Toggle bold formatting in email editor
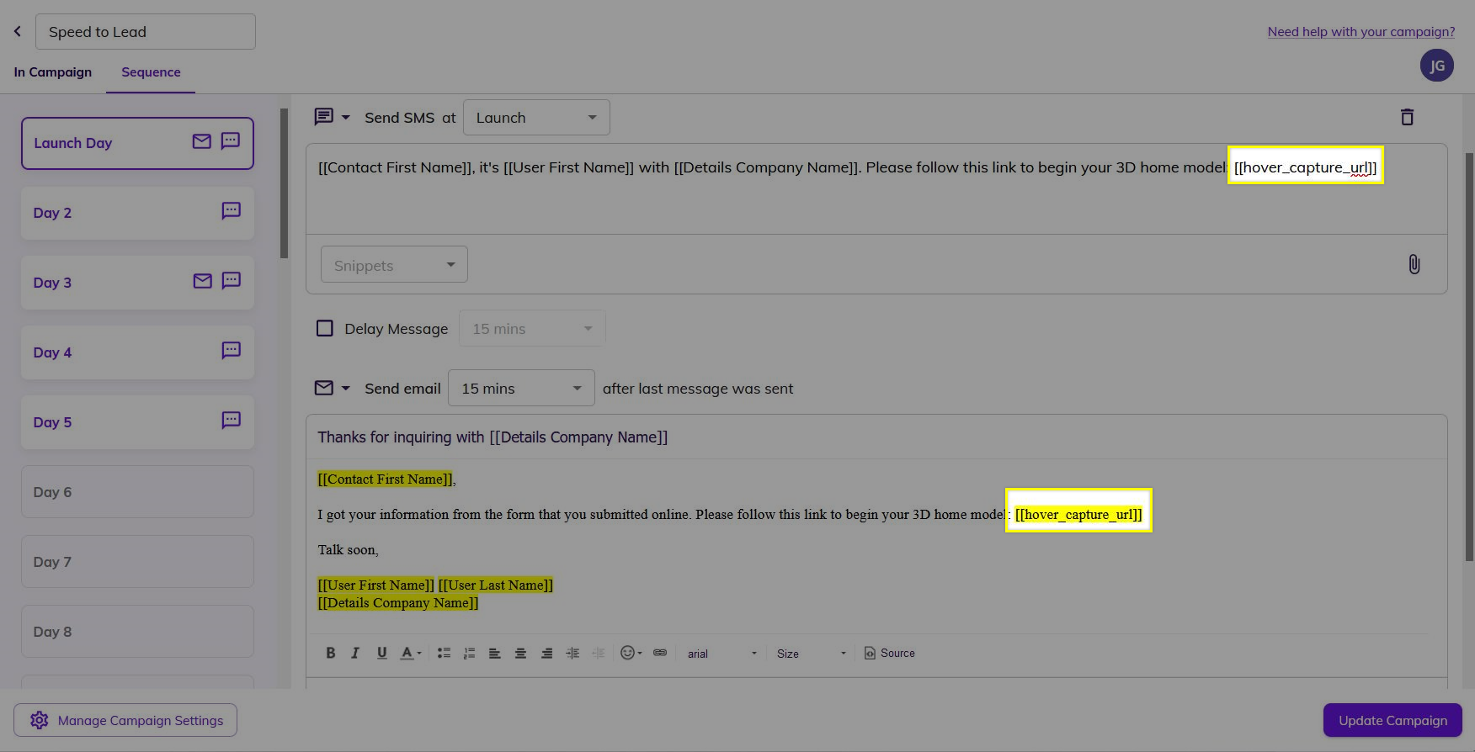 click(331, 653)
